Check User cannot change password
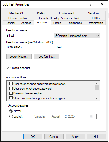 (11, 88)
